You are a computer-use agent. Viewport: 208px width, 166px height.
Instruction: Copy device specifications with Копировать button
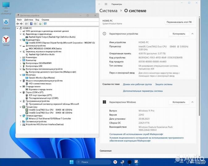[x=179, y=34]
